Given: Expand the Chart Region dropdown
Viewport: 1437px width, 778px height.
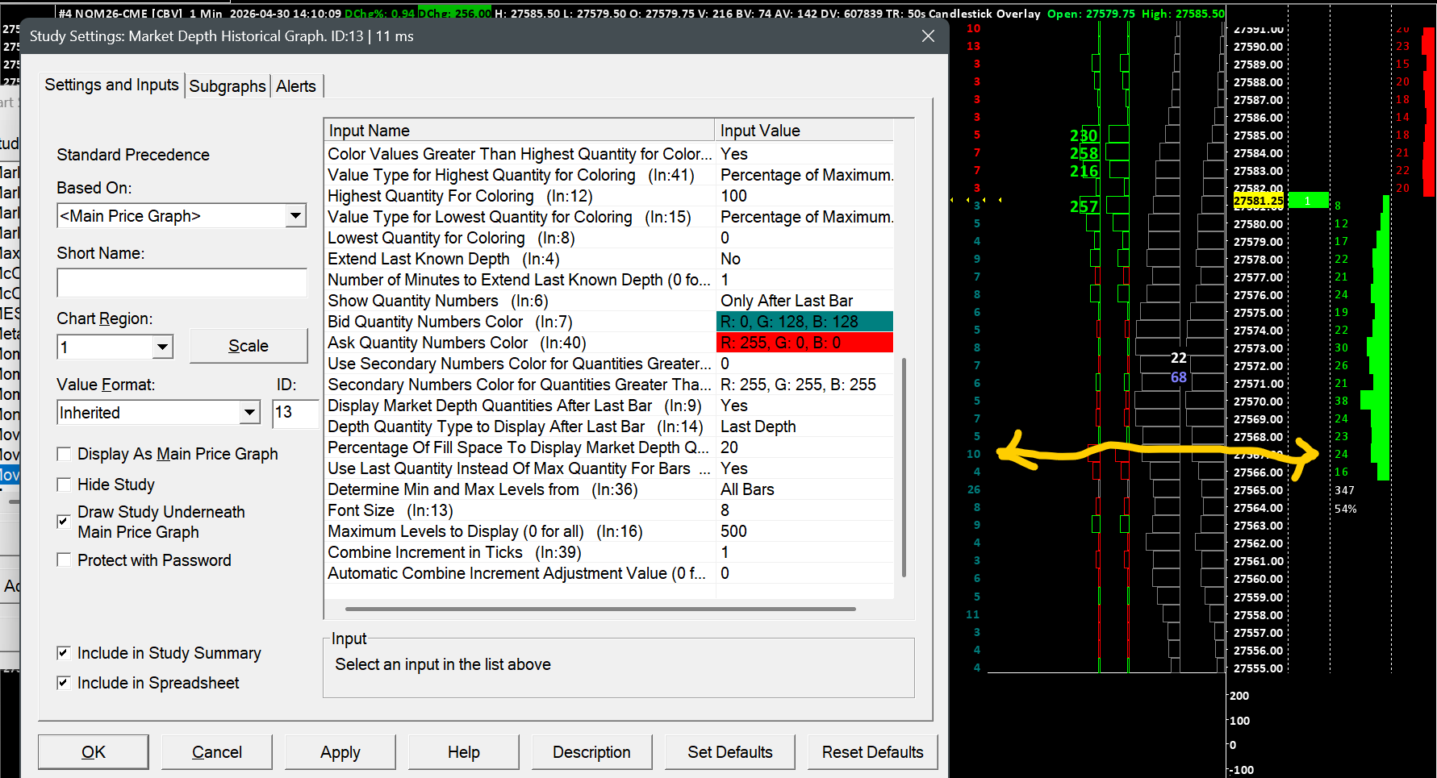Looking at the screenshot, I should click(x=163, y=347).
